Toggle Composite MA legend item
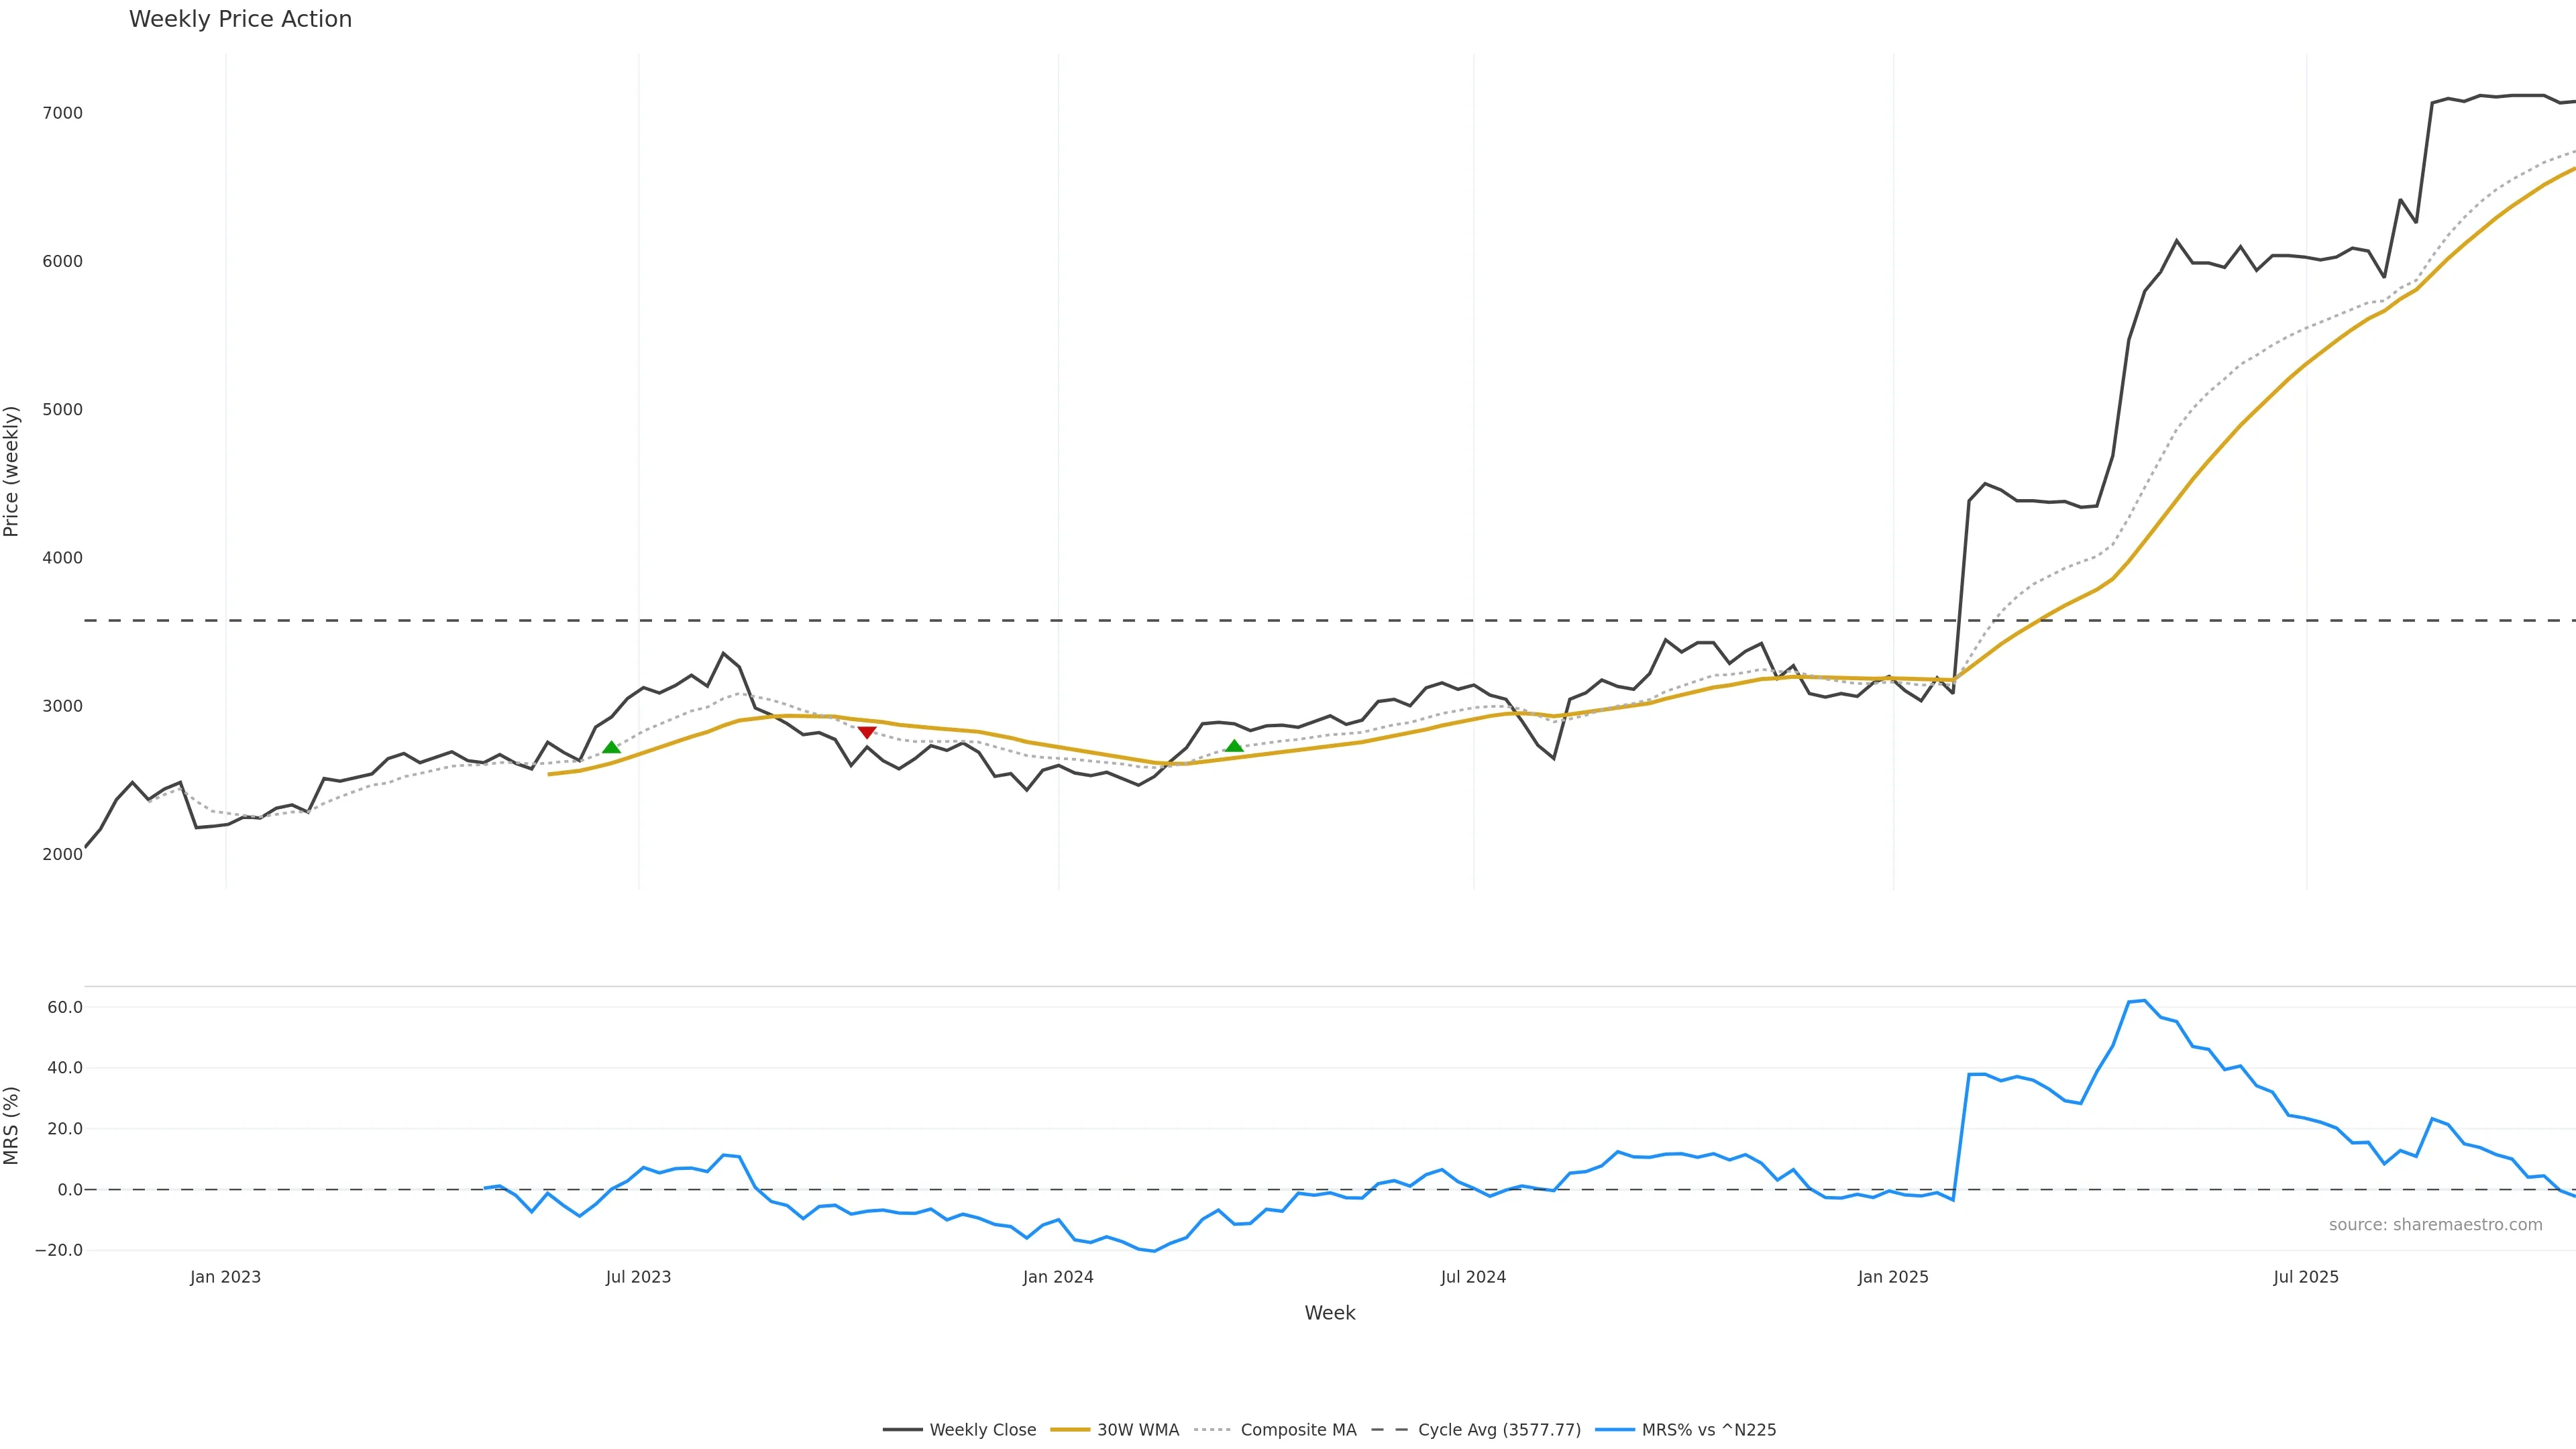The width and height of the screenshot is (2576, 1449). click(x=1298, y=1430)
